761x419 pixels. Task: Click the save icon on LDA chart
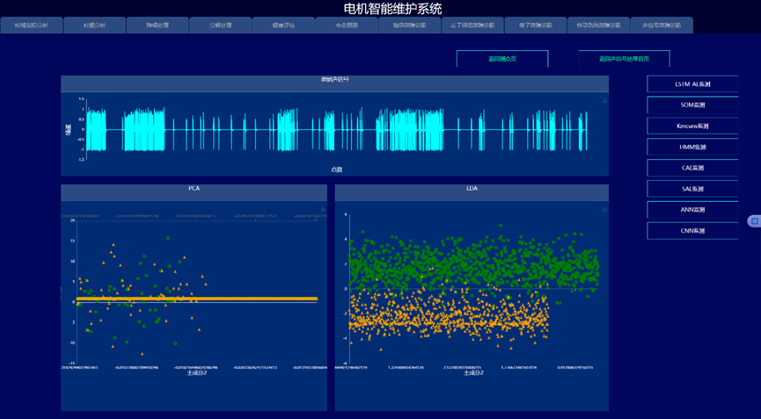pos(604,209)
